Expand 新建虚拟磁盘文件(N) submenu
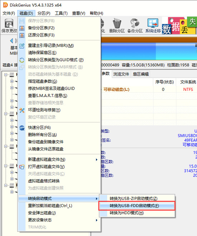197x236 pixels. coord(59,160)
